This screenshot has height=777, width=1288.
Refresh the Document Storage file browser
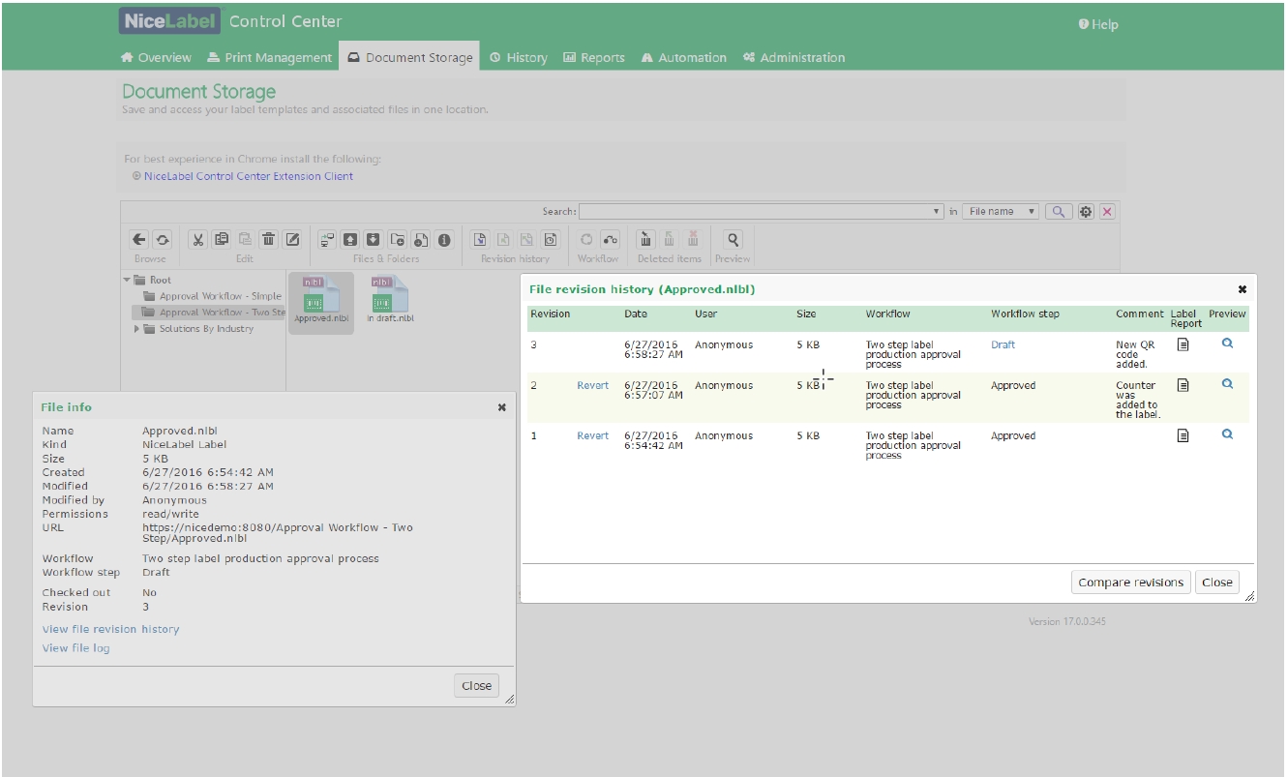[163, 240]
